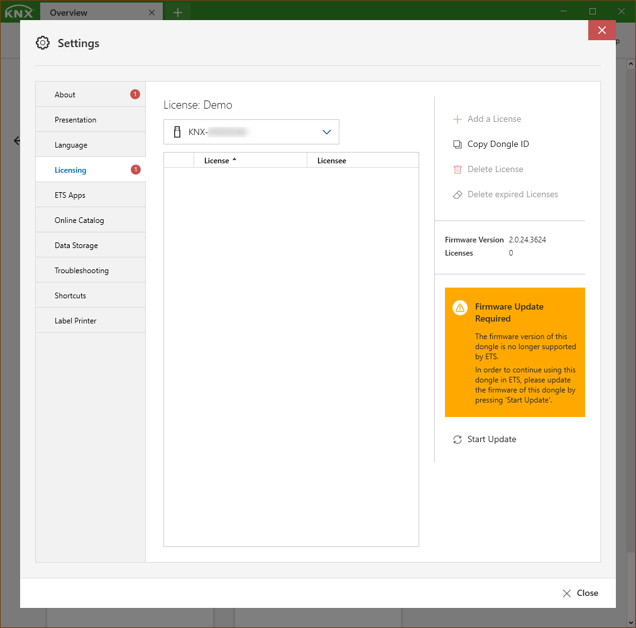
Task: Click the eraser icon for Delete expired Licenses
Action: coord(457,195)
